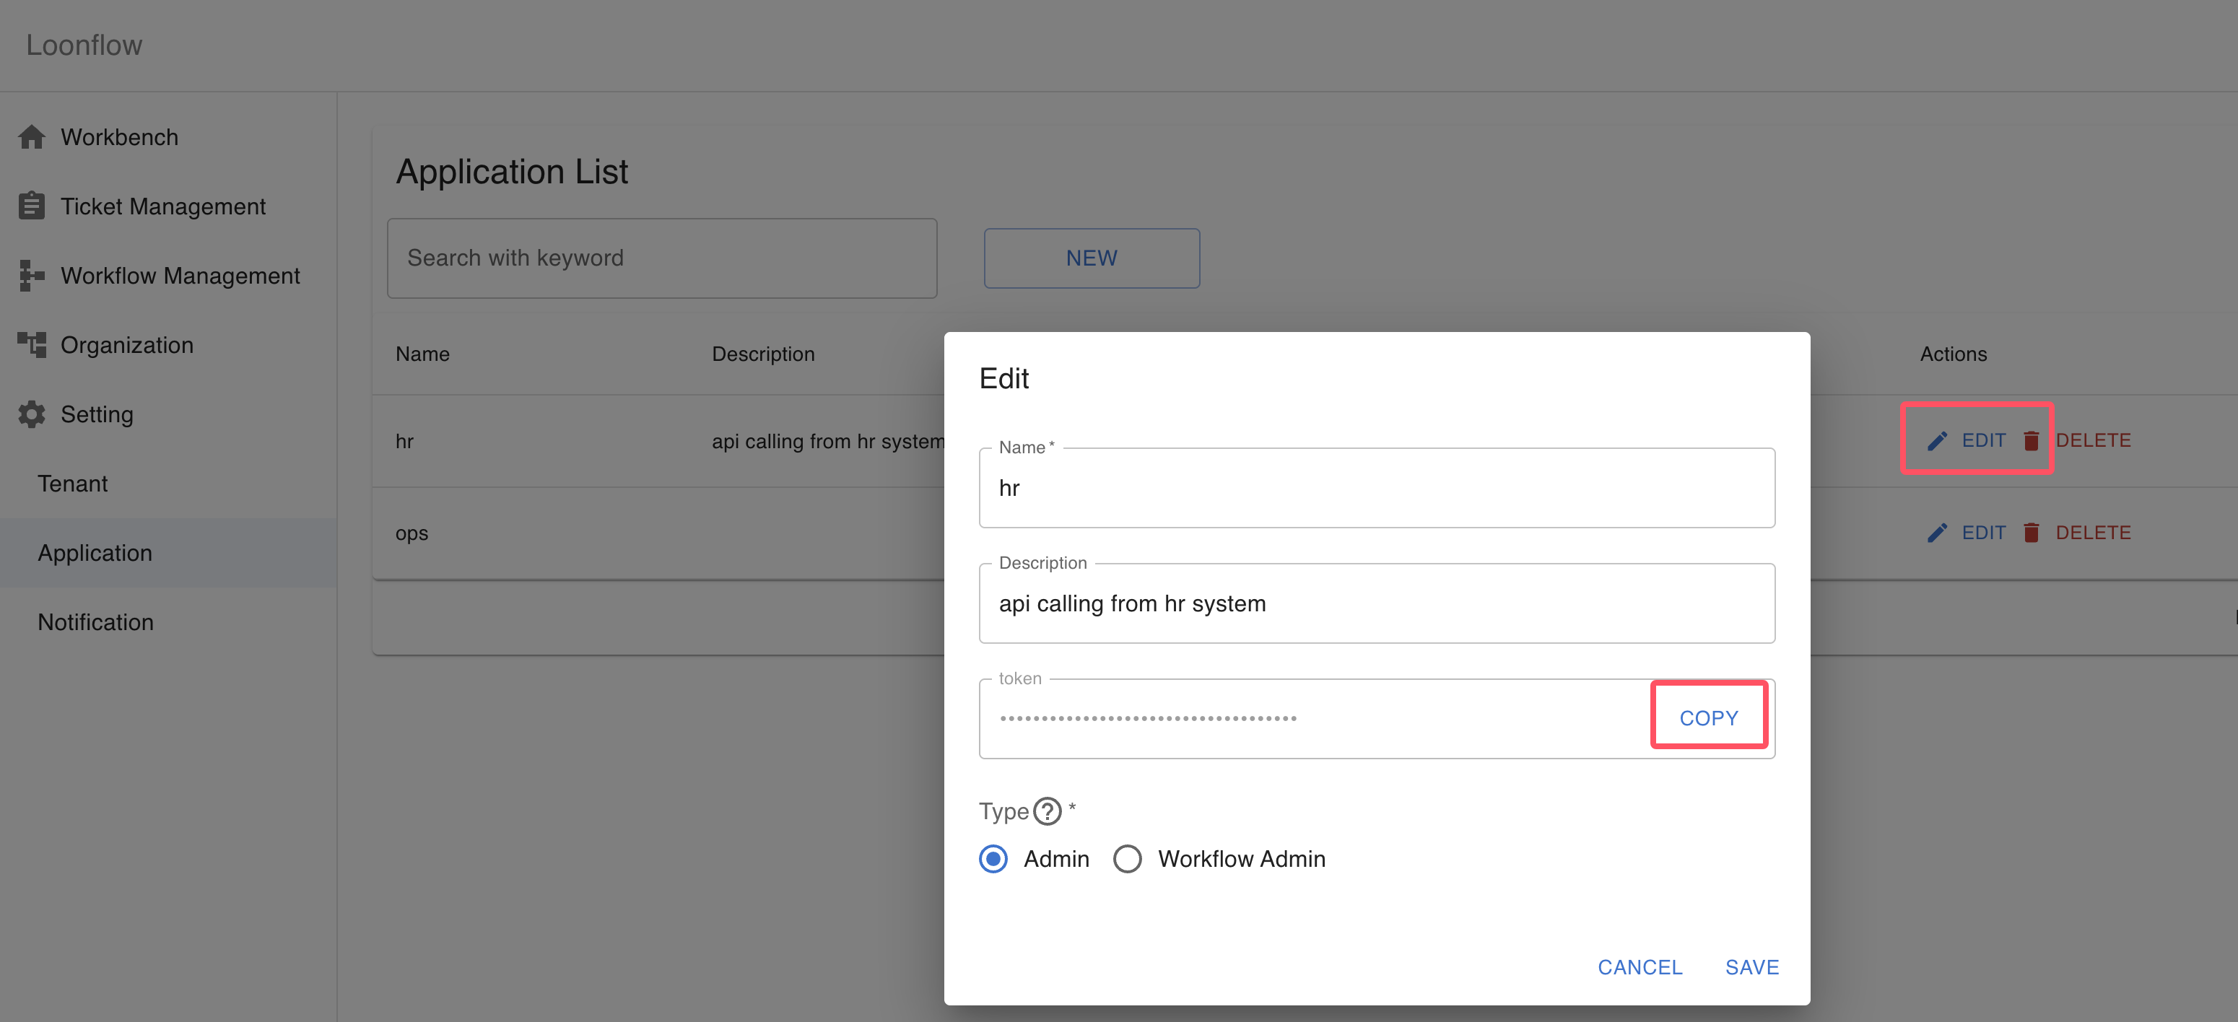Screen dimensions: 2238x1022
Task: Open the Notification settings page
Action: click(x=168, y=623)
